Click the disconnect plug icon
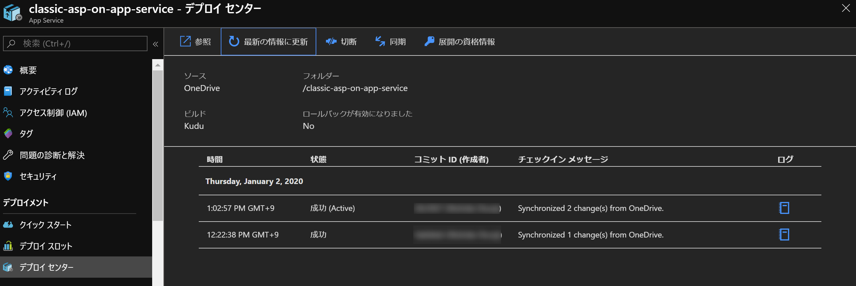The width and height of the screenshot is (856, 286). coord(331,41)
